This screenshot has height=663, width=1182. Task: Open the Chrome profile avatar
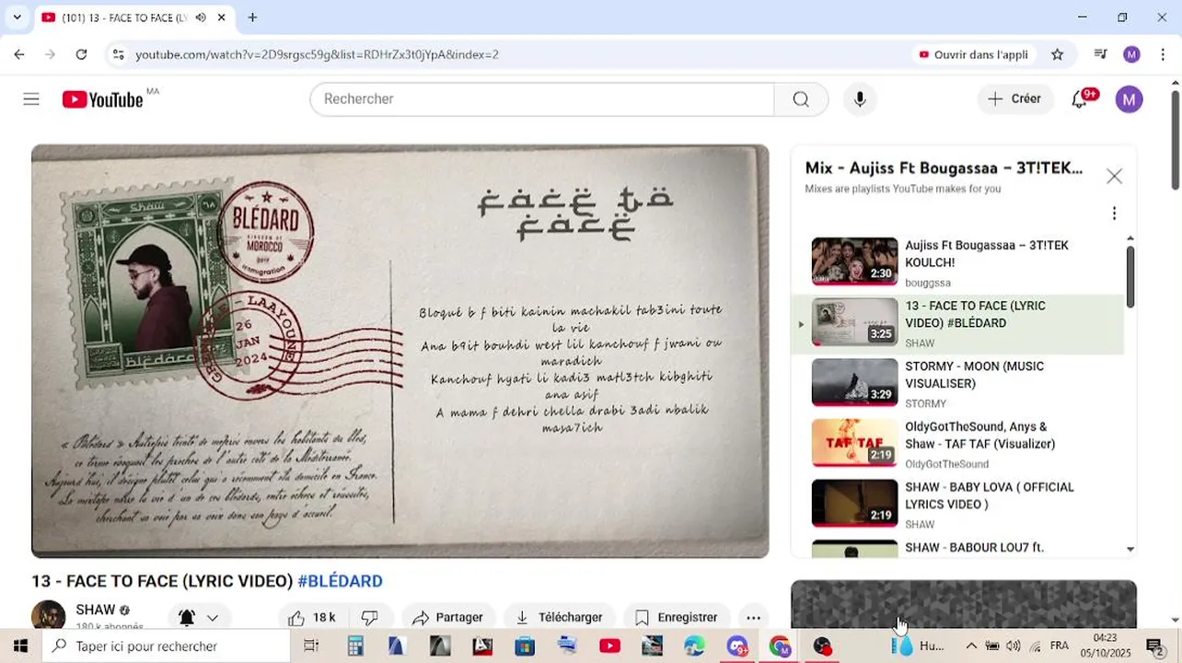pyautogui.click(x=1131, y=54)
